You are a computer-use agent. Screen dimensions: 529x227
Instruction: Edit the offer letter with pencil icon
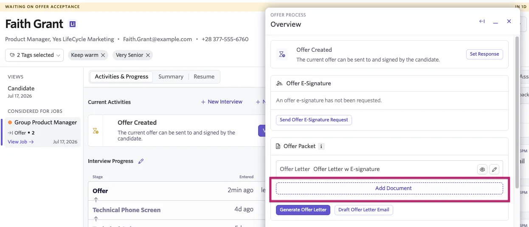[494, 169]
